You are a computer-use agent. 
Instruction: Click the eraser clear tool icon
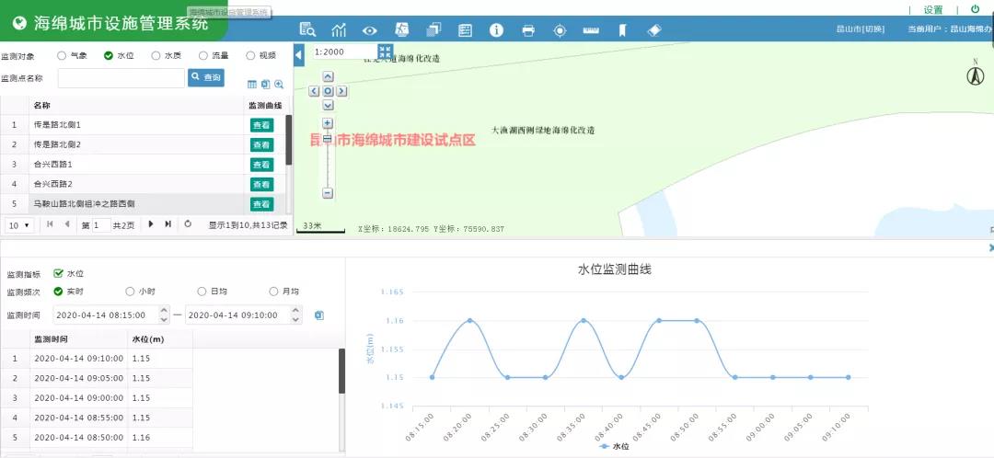(x=654, y=30)
